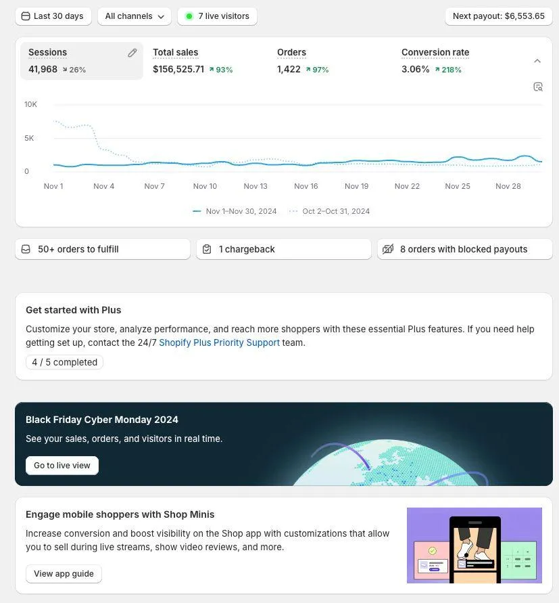Image resolution: width=559 pixels, height=603 pixels.
Task: Open the Last 30 days date picker
Action: pos(53,16)
